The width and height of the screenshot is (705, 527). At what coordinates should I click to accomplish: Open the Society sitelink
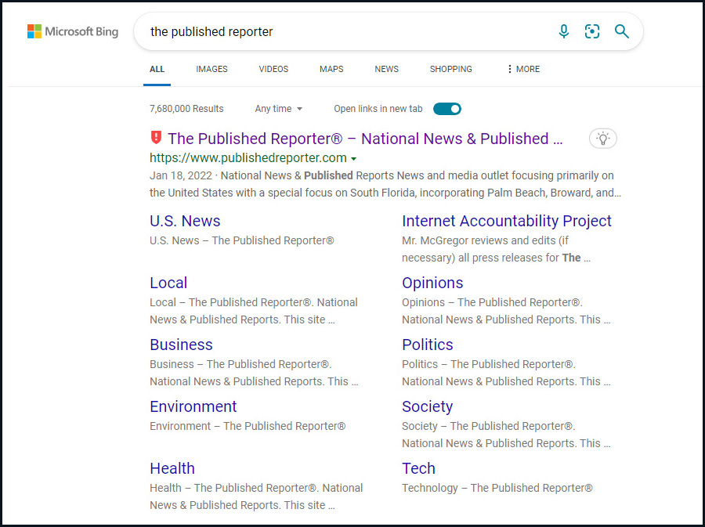pyautogui.click(x=427, y=406)
